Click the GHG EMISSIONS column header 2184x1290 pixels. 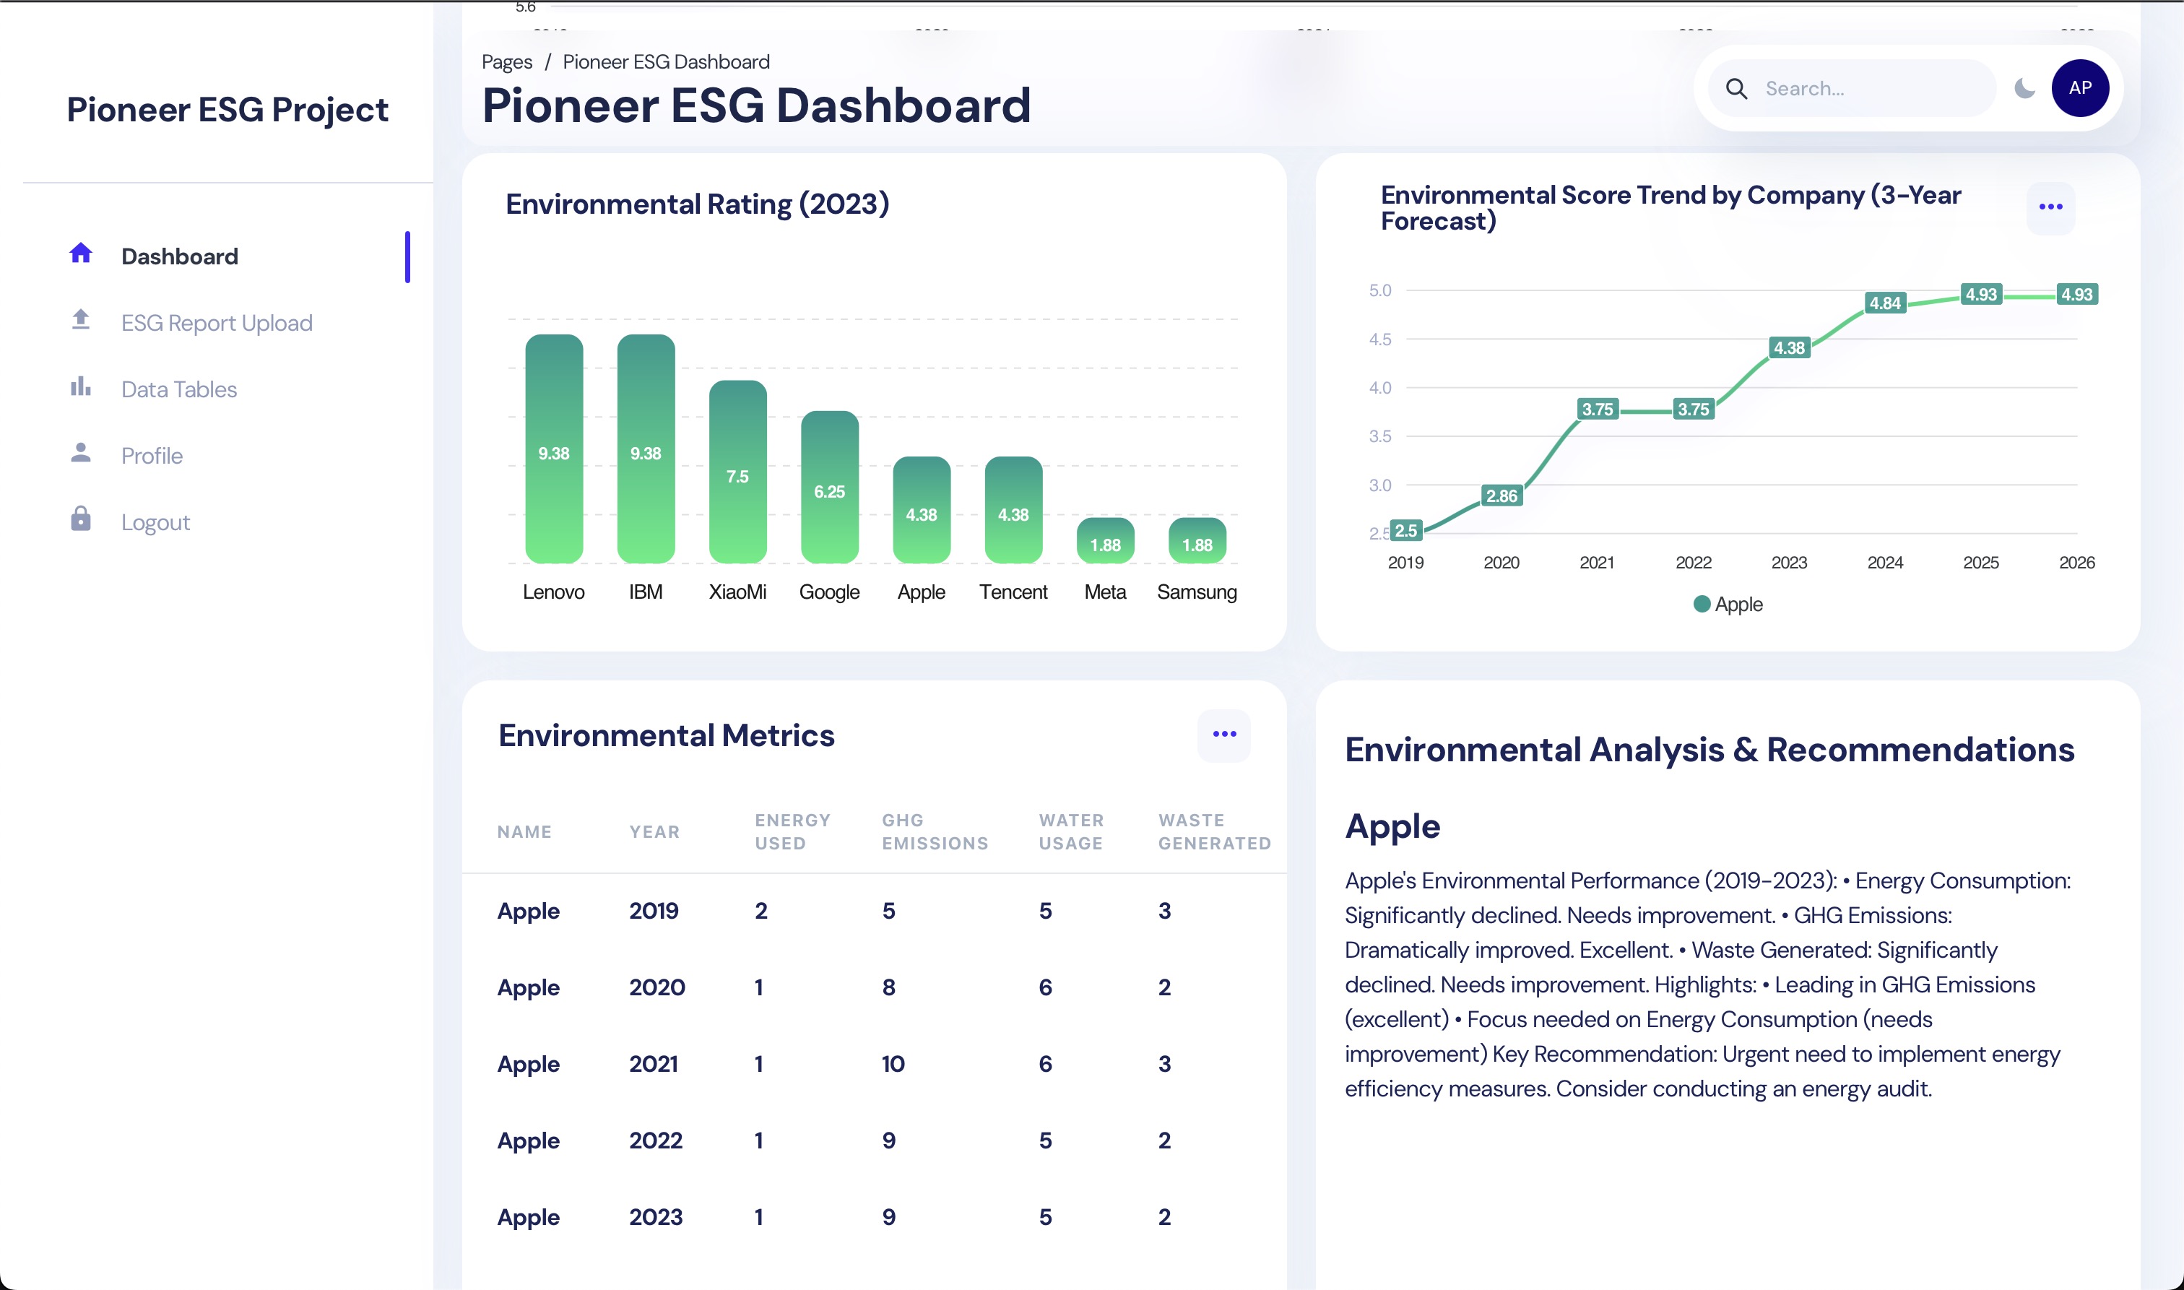(x=935, y=831)
